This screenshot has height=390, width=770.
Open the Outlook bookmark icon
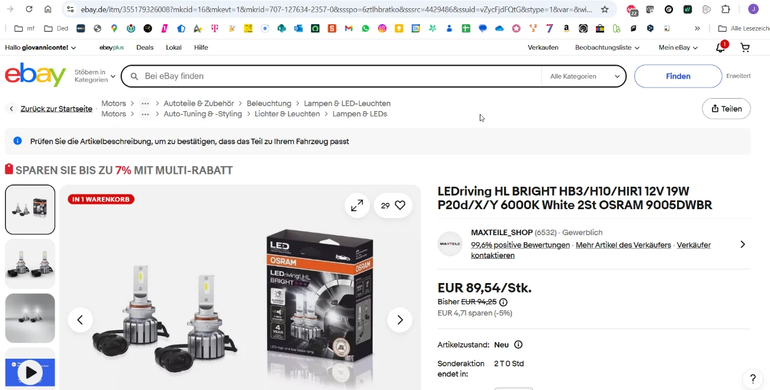pyautogui.click(x=299, y=28)
